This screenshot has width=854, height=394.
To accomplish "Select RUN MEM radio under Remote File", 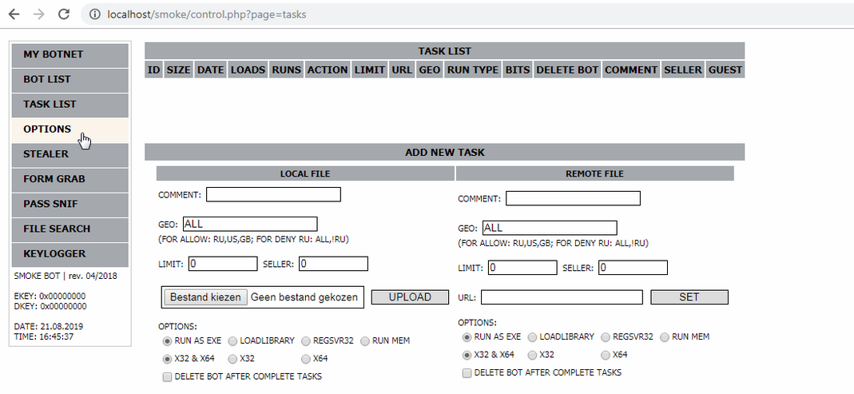I will click(x=665, y=337).
